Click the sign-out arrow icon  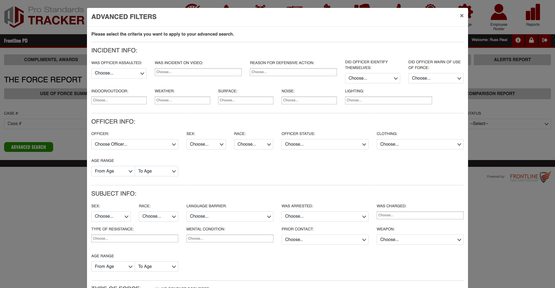545,40
